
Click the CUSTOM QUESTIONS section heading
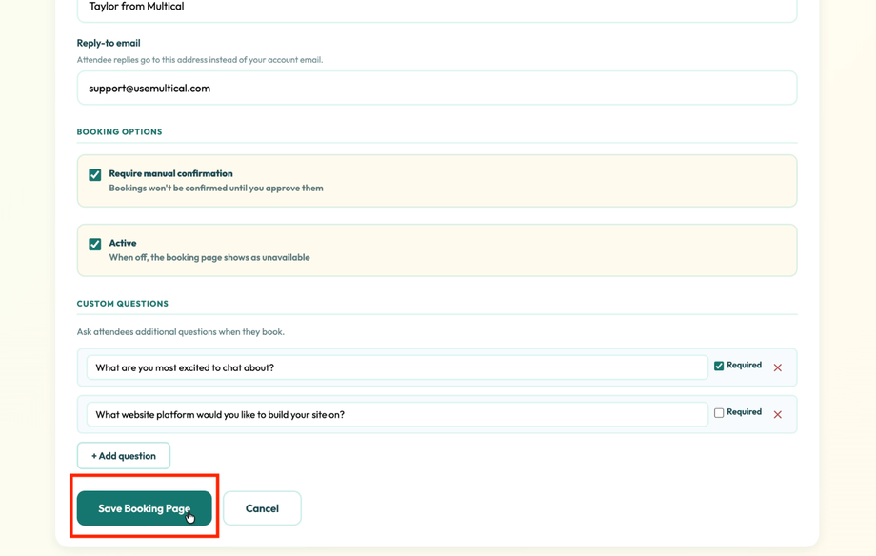click(x=122, y=303)
